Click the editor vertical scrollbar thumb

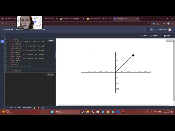[x=55, y=55]
